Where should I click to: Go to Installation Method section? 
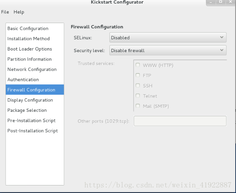pyautogui.click(x=35, y=39)
